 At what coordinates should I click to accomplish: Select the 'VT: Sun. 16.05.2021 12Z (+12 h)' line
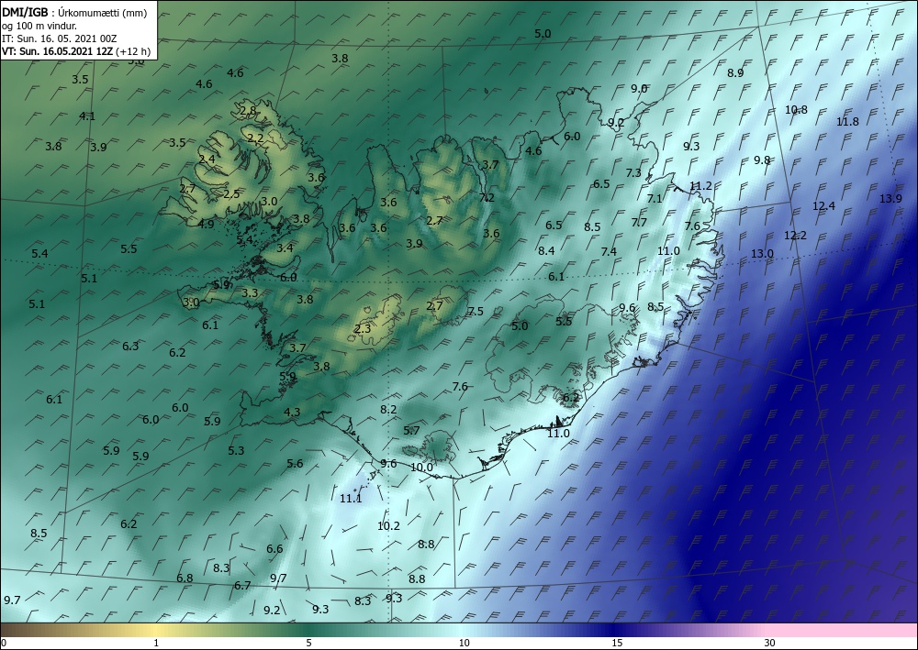[x=76, y=51]
